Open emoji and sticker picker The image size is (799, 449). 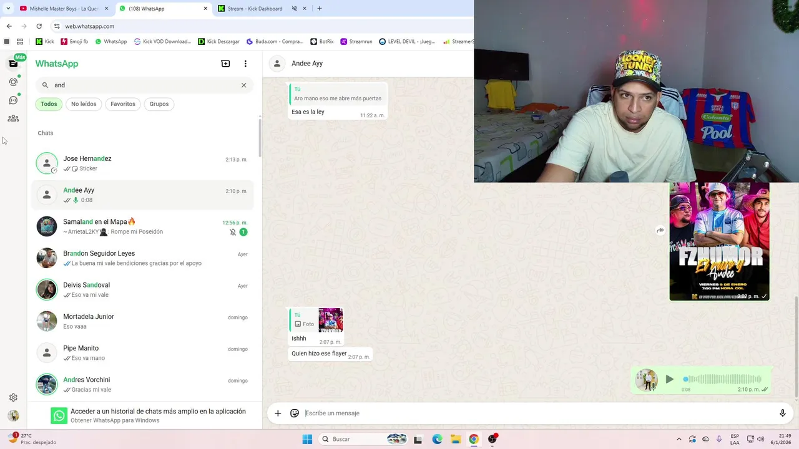tap(295, 413)
